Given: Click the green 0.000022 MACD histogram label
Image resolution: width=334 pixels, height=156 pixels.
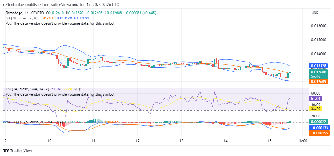Looking at the screenshot, I should click(319, 121).
